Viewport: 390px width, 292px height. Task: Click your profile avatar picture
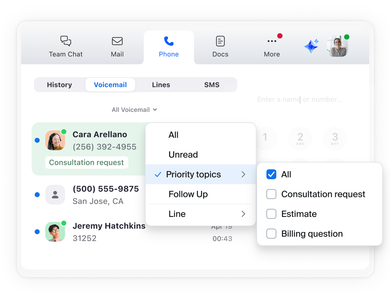tap(337, 45)
